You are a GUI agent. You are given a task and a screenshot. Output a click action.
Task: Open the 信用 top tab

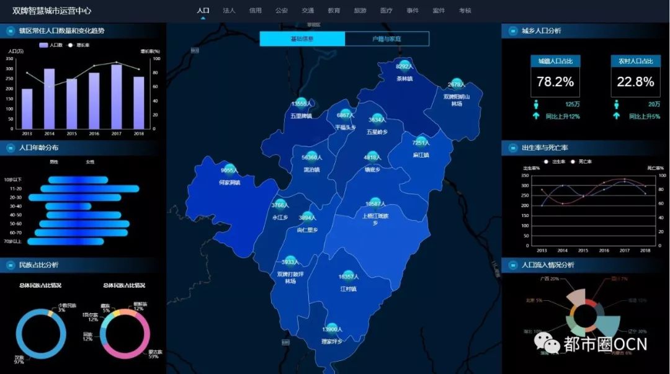click(x=255, y=11)
